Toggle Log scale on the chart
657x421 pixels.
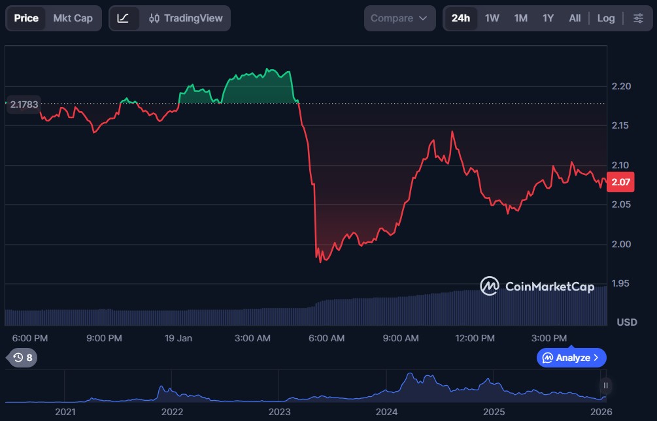(x=605, y=18)
